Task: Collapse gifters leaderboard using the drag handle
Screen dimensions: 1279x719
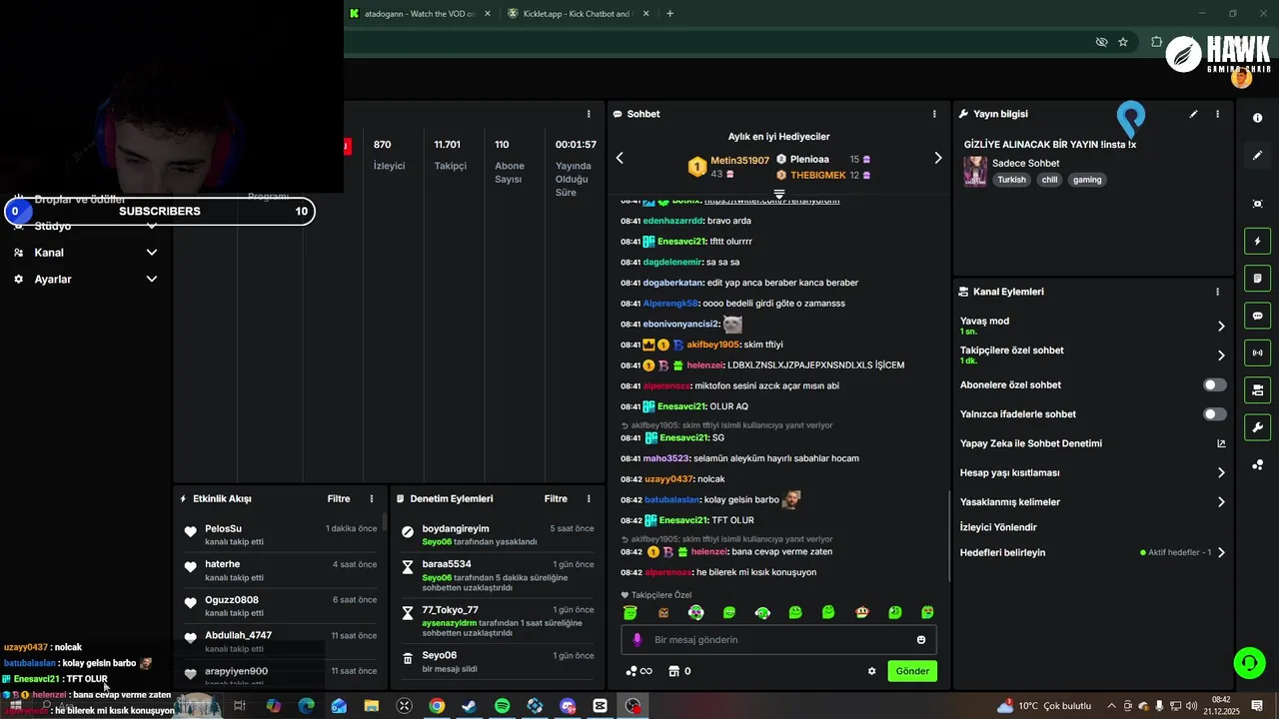Action: click(x=779, y=194)
